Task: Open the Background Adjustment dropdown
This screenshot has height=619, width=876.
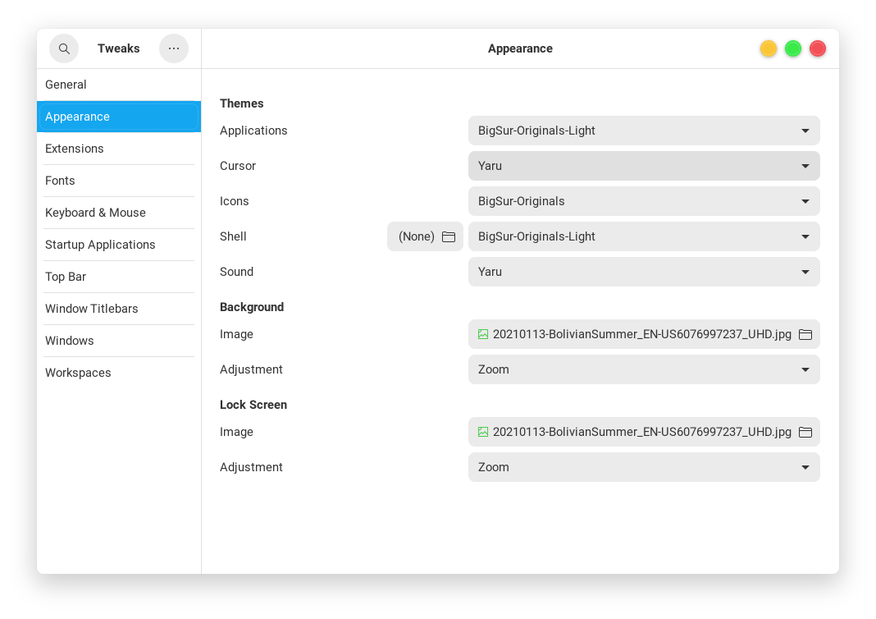Action: (x=644, y=369)
